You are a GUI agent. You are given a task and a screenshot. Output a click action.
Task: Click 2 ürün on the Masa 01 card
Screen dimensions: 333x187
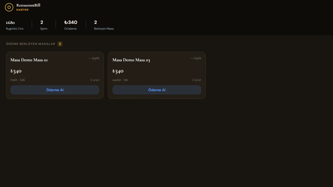pyautogui.click(x=95, y=80)
